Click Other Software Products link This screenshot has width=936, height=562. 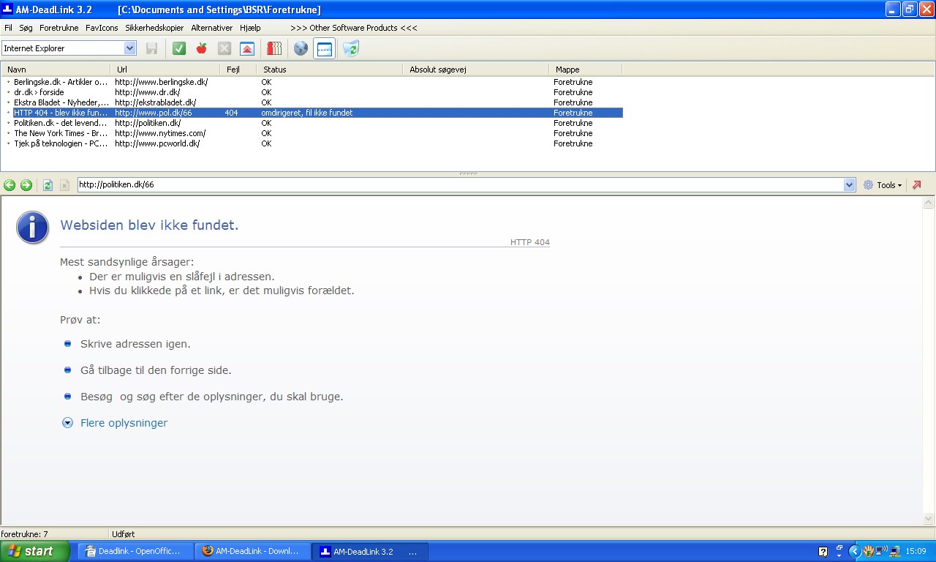click(x=354, y=28)
